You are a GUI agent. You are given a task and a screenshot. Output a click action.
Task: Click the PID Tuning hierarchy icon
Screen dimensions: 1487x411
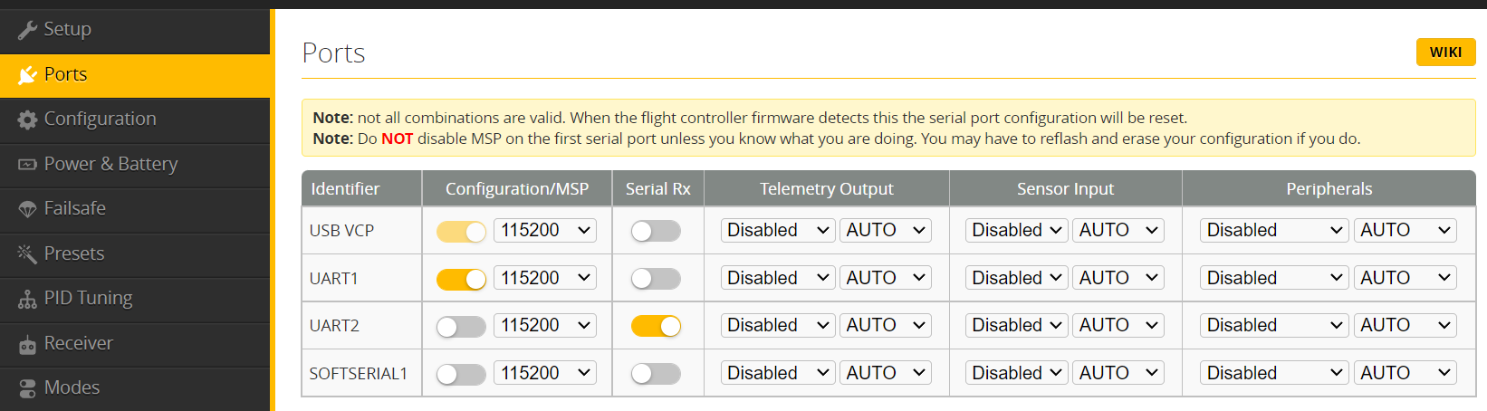coord(27,299)
